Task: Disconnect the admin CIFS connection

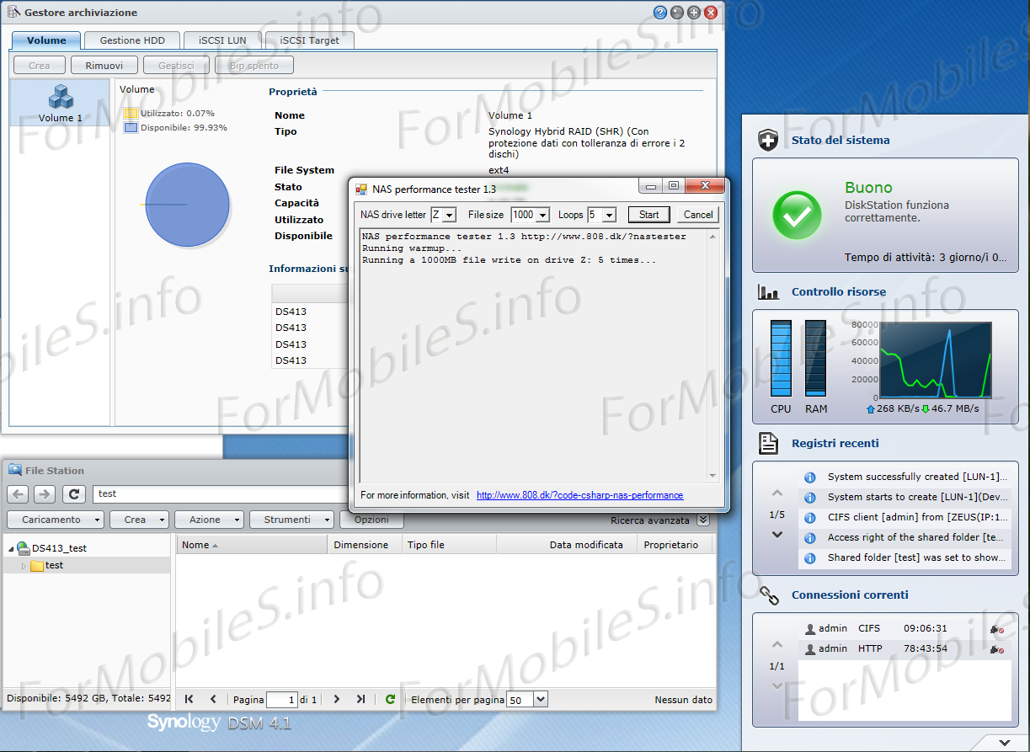Action: (996, 629)
